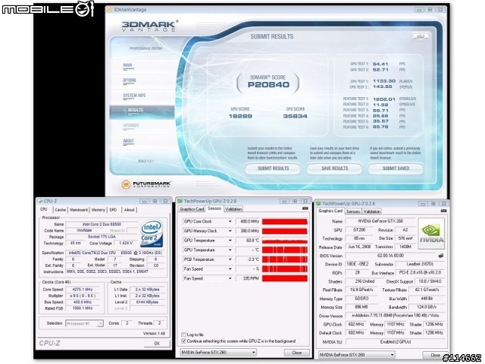Open the GPU Core Clock sensor dropdown
Screen dimensions: 485x364
230,221
